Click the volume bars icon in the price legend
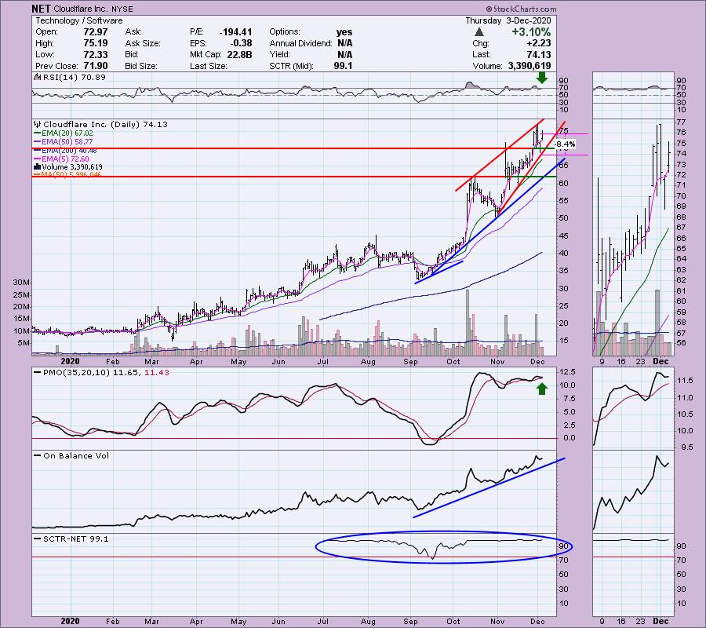The width and height of the screenshot is (706, 628). coord(38,167)
